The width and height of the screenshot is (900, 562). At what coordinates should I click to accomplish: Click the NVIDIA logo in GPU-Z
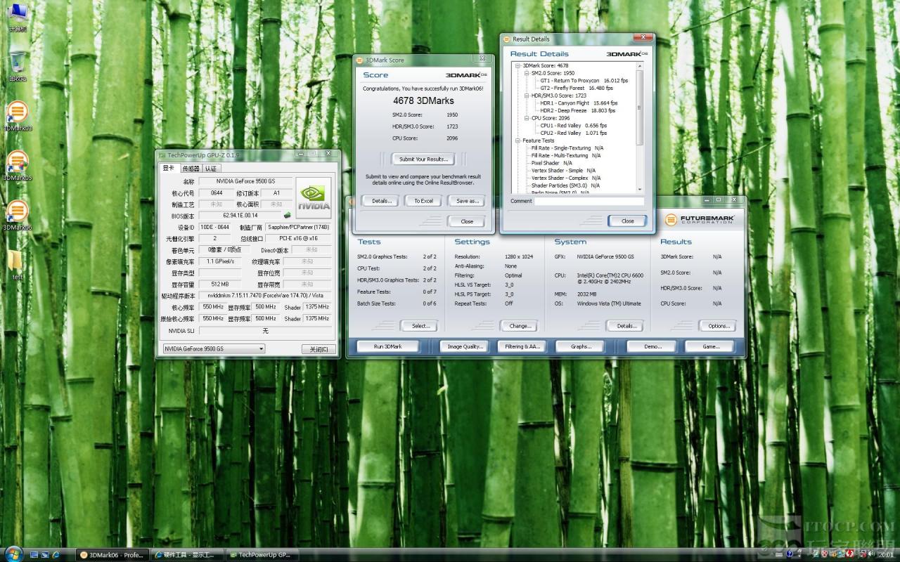click(x=313, y=197)
